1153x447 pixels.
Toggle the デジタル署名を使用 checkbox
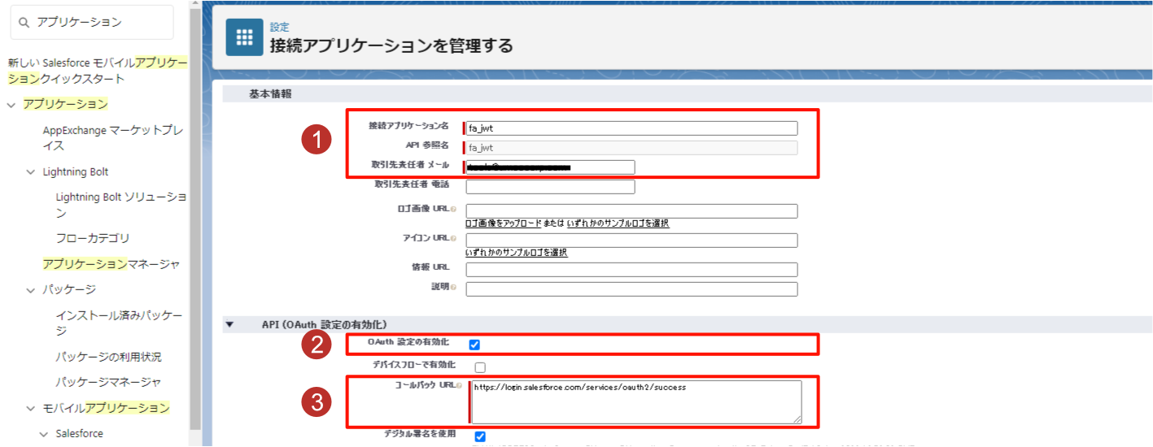coord(480,436)
